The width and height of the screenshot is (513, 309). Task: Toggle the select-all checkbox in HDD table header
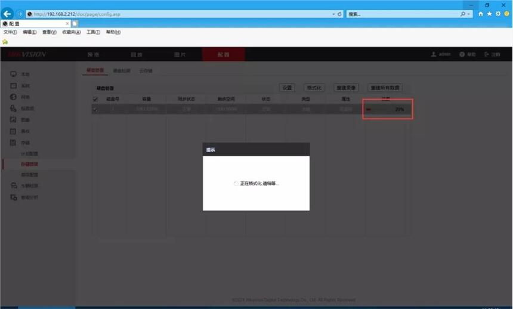95,99
